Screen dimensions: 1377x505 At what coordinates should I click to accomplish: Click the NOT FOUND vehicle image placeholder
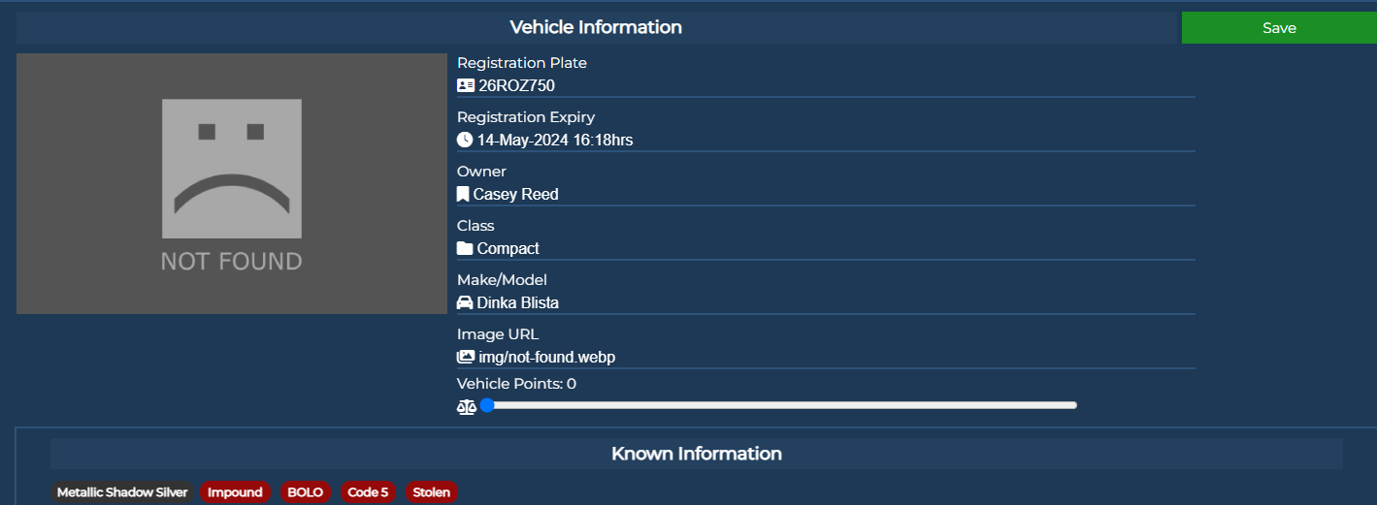[x=232, y=183]
